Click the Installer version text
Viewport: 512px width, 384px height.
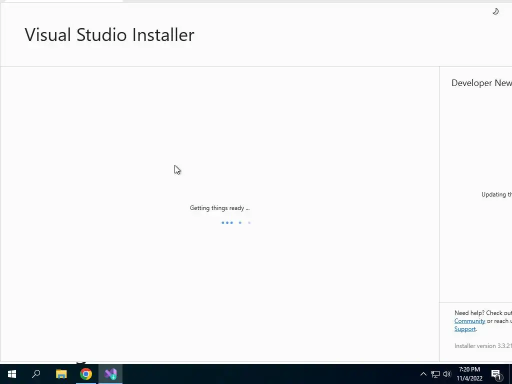click(483, 346)
